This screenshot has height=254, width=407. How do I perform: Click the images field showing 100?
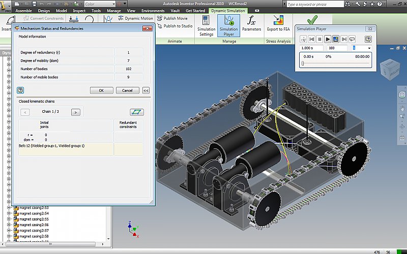tap(337, 48)
